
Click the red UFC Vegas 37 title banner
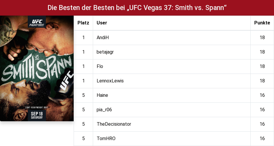[137, 8]
